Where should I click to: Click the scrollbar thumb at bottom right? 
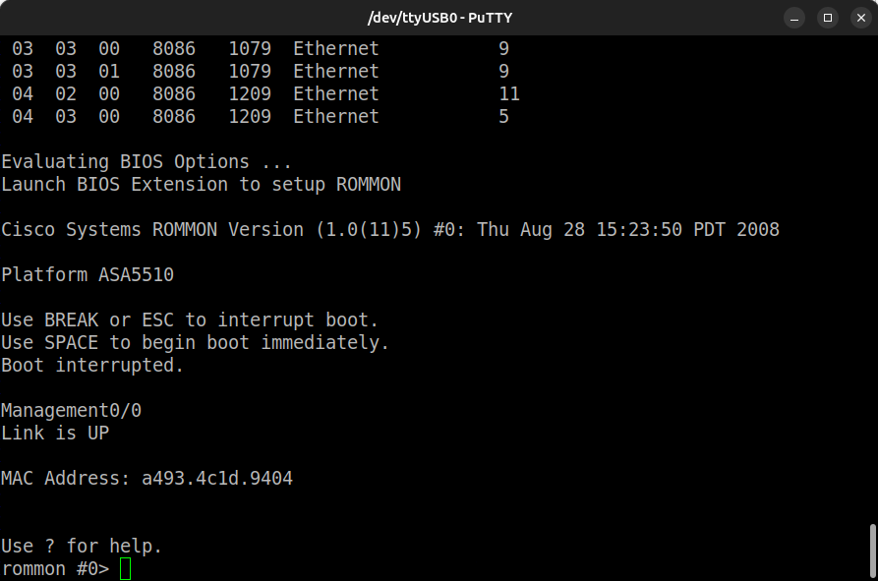[x=872, y=551]
